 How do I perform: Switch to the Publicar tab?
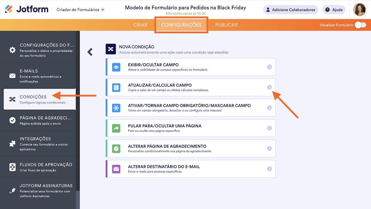(x=226, y=25)
